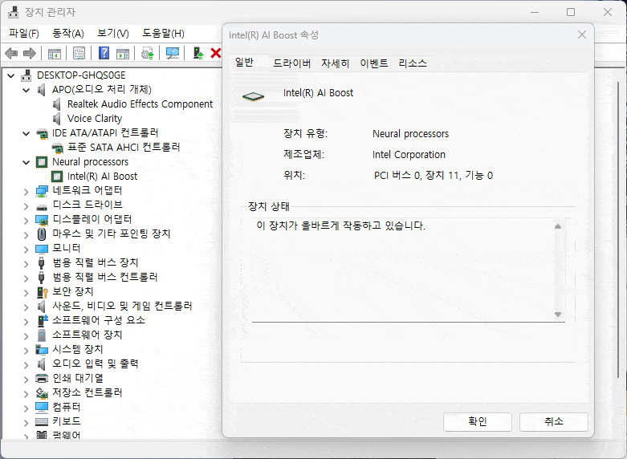Open the 파일(F) menu
The image size is (627, 459).
pyautogui.click(x=24, y=34)
